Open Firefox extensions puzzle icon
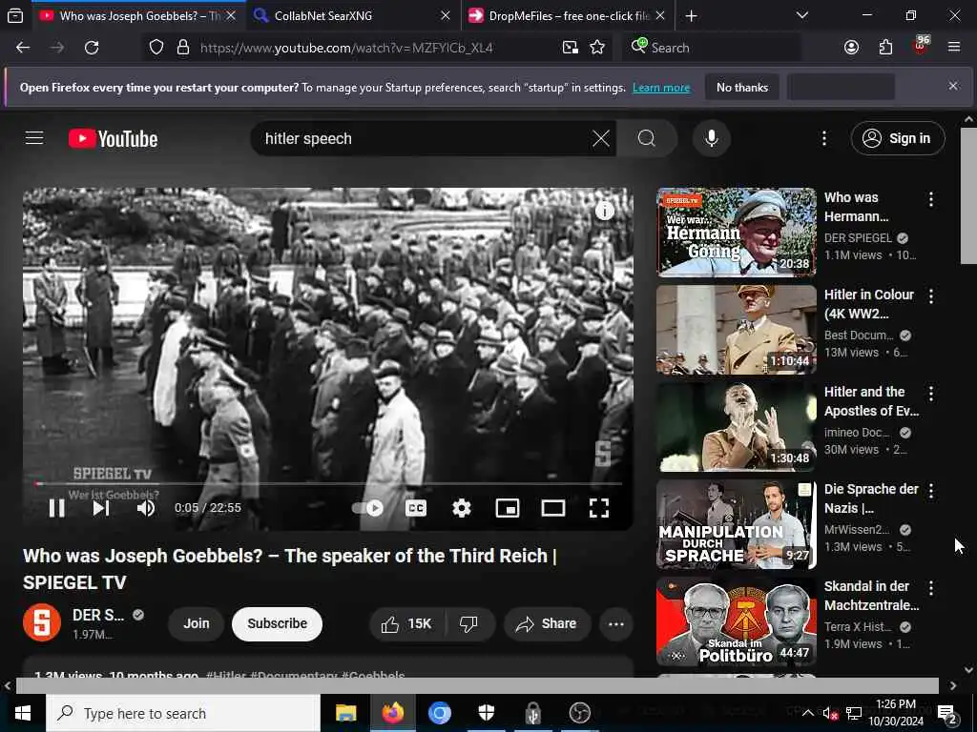 click(x=885, y=48)
